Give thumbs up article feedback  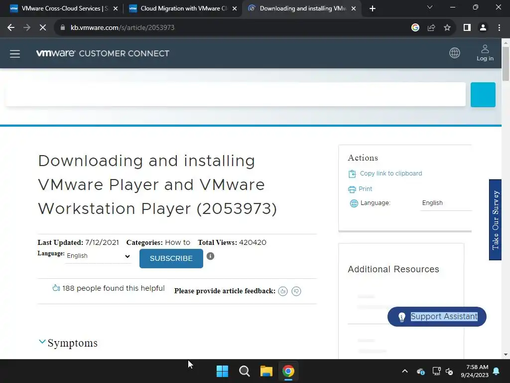(x=283, y=291)
